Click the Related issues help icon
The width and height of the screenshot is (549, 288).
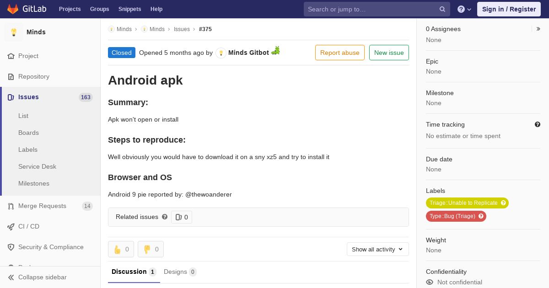click(165, 217)
